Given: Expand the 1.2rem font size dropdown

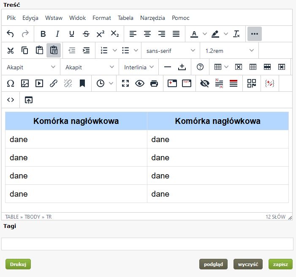Looking at the screenshot, I should pos(229,50).
